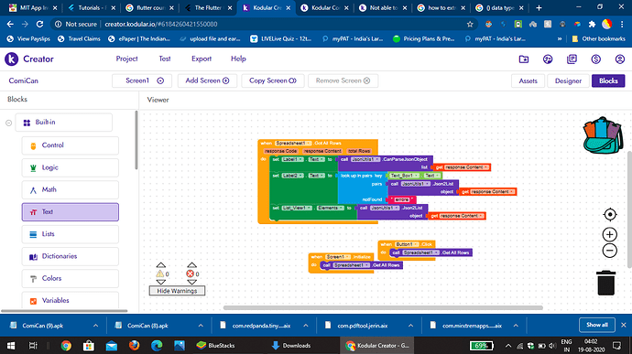Open the Label1 component dropdown in block
632x354 pixels.
pyautogui.click(x=292, y=159)
